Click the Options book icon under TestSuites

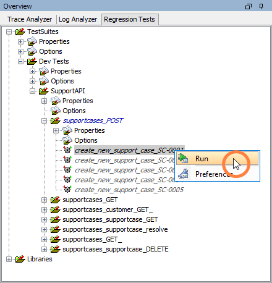32,51
